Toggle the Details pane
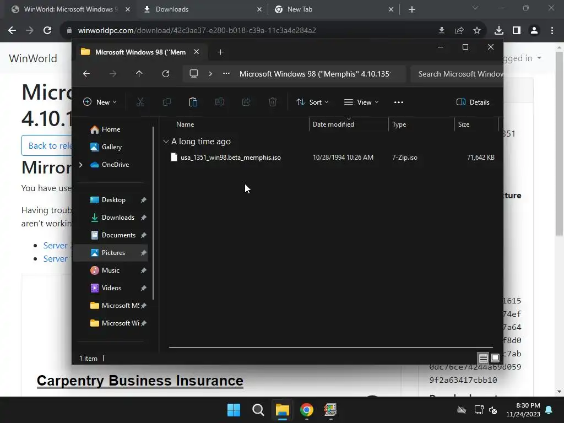Image resolution: width=564 pixels, height=423 pixels. pyautogui.click(x=473, y=102)
